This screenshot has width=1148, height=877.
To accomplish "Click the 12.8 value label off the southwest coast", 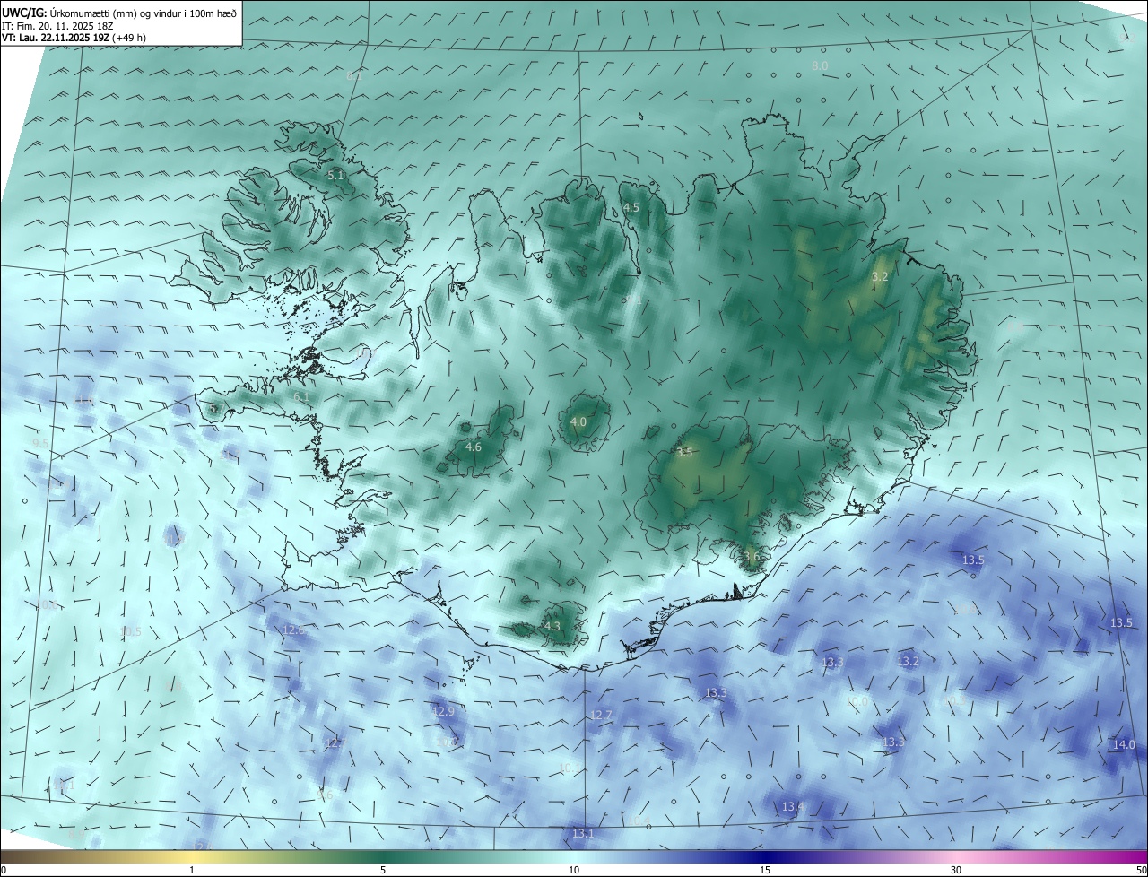I will [x=294, y=630].
